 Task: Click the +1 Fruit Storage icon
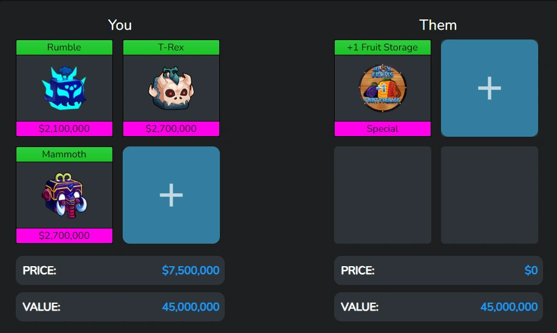point(383,89)
